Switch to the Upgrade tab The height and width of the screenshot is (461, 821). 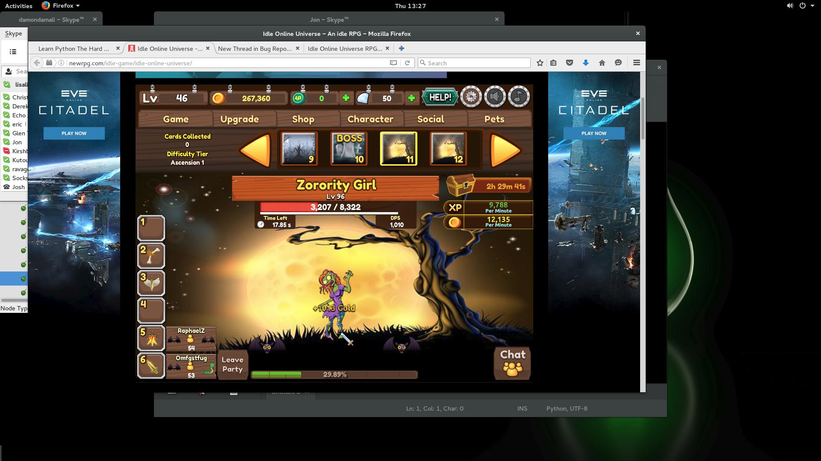239,119
